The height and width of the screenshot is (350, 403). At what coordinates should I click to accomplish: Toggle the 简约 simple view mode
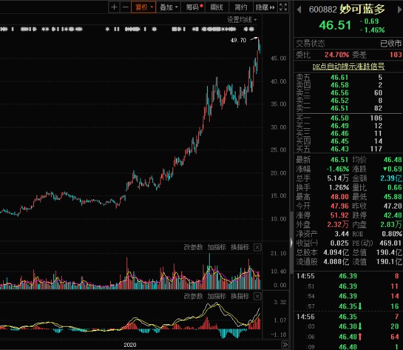coord(241,8)
